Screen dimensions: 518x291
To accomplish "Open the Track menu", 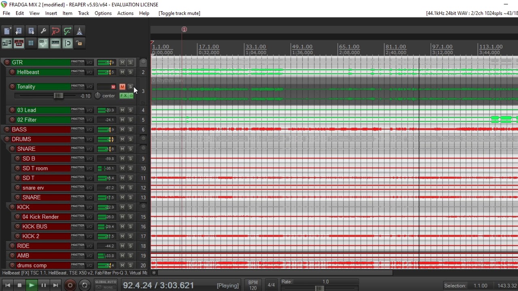I will (84, 13).
